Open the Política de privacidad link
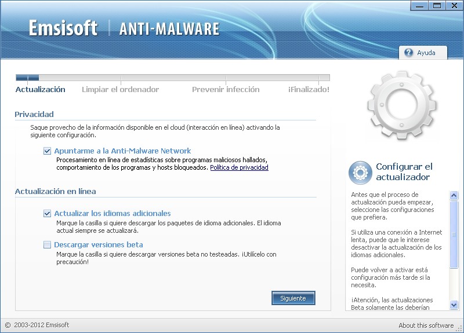464x333 pixels. click(239, 167)
